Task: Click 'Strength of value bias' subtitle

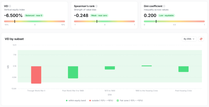Action: coord(85,10)
